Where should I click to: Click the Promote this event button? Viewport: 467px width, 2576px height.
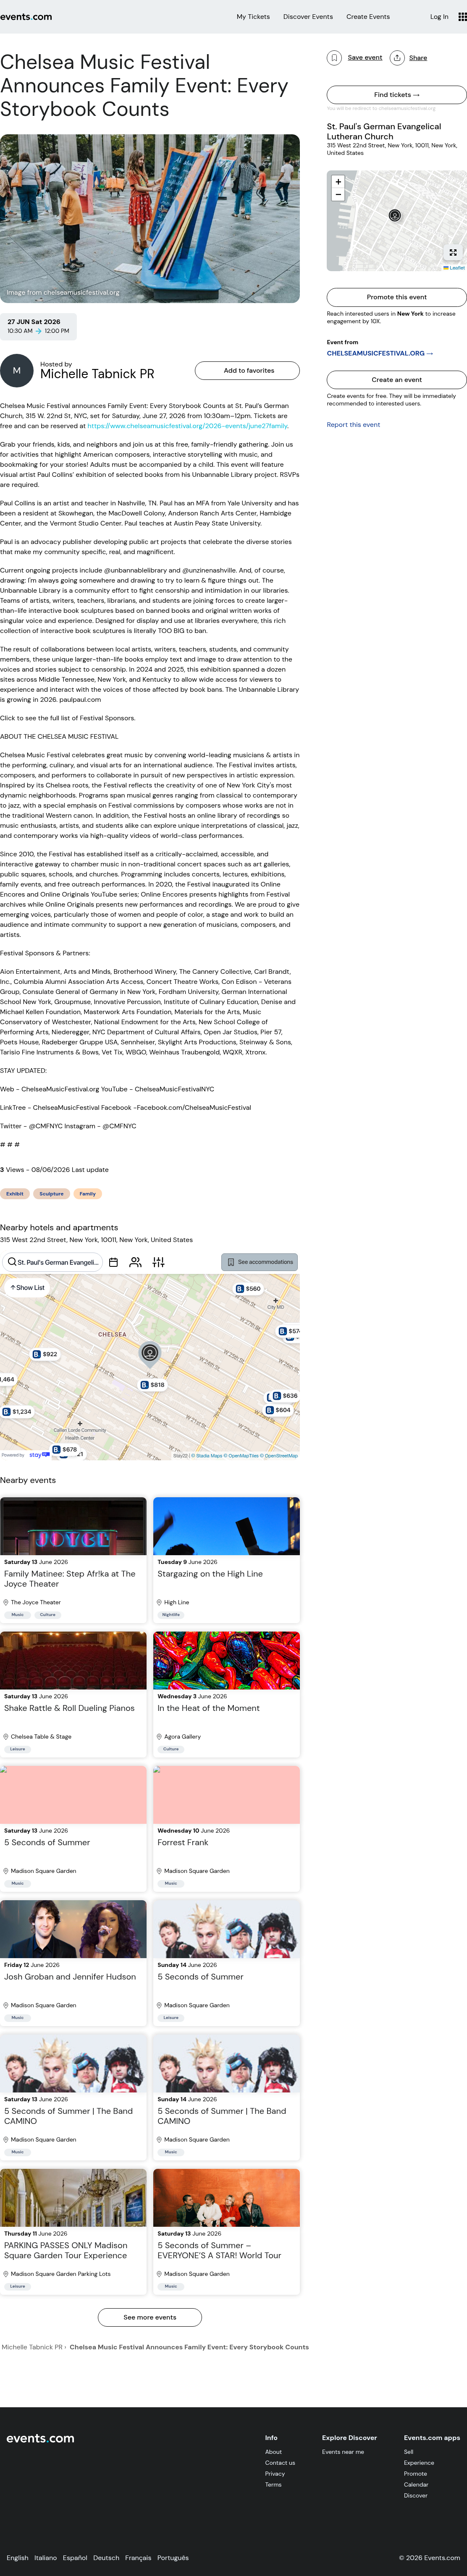click(397, 297)
